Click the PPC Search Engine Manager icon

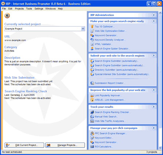click(x=92, y=133)
